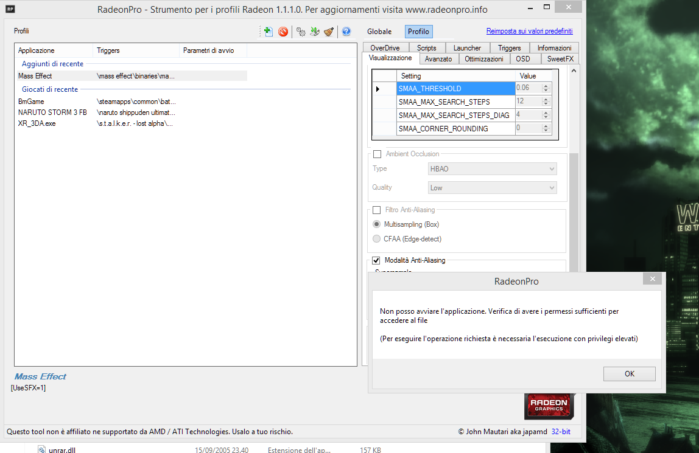Switch to the OverDrive tab
Image resolution: width=699 pixels, height=453 pixels.
coord(385,47)
